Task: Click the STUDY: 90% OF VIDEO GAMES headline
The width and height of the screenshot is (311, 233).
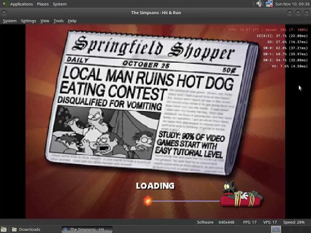Action: pyautogui.click(x=190, y=145)
